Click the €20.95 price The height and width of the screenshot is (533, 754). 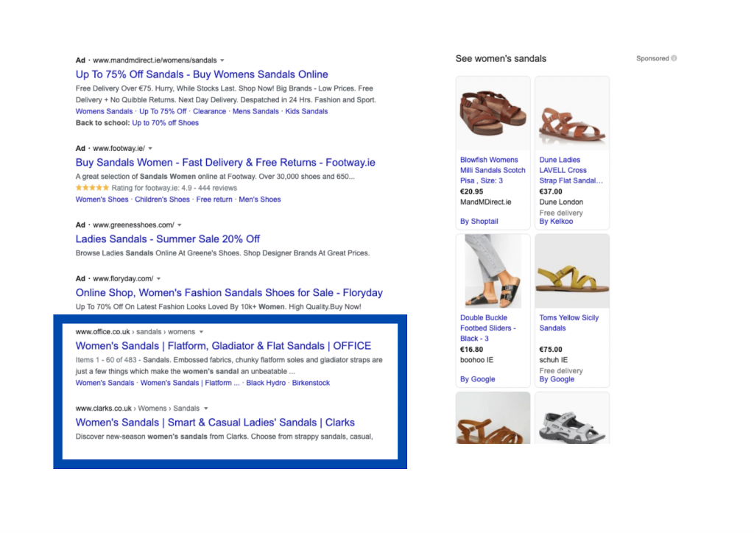click(471, 191)
